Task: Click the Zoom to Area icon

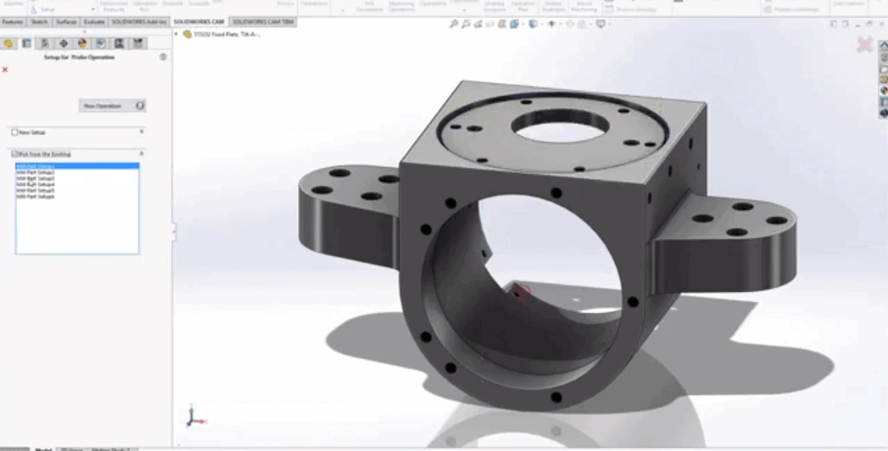Action: point(466,24)
